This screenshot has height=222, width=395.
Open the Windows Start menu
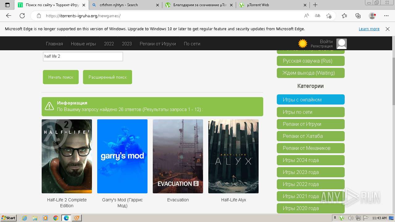pyautogui.click(x=8, y=218)
